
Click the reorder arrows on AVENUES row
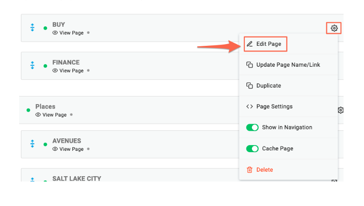tap(32, 144)
